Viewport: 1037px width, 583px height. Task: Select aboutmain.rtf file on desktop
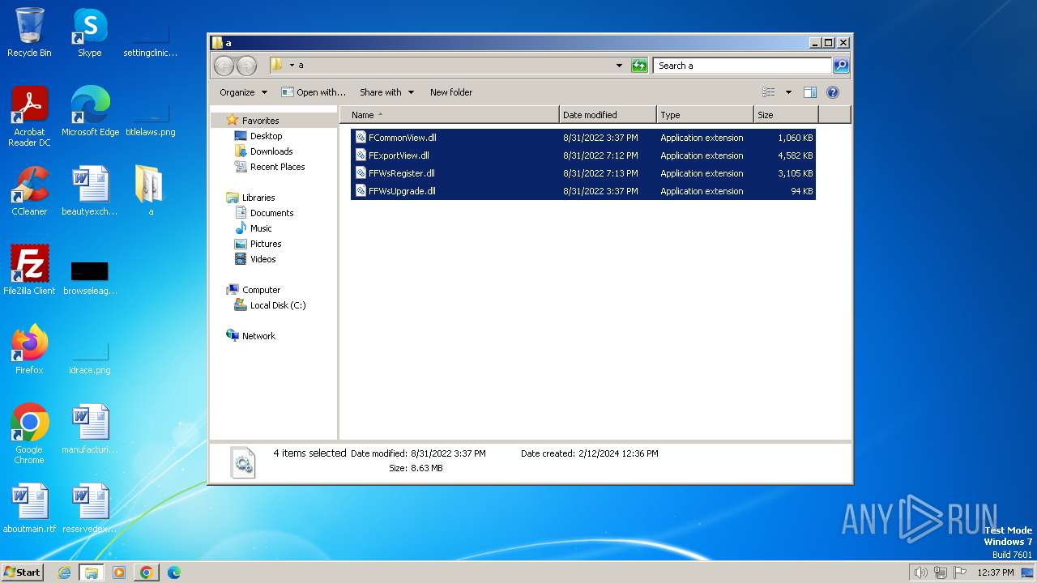(29, 509)
